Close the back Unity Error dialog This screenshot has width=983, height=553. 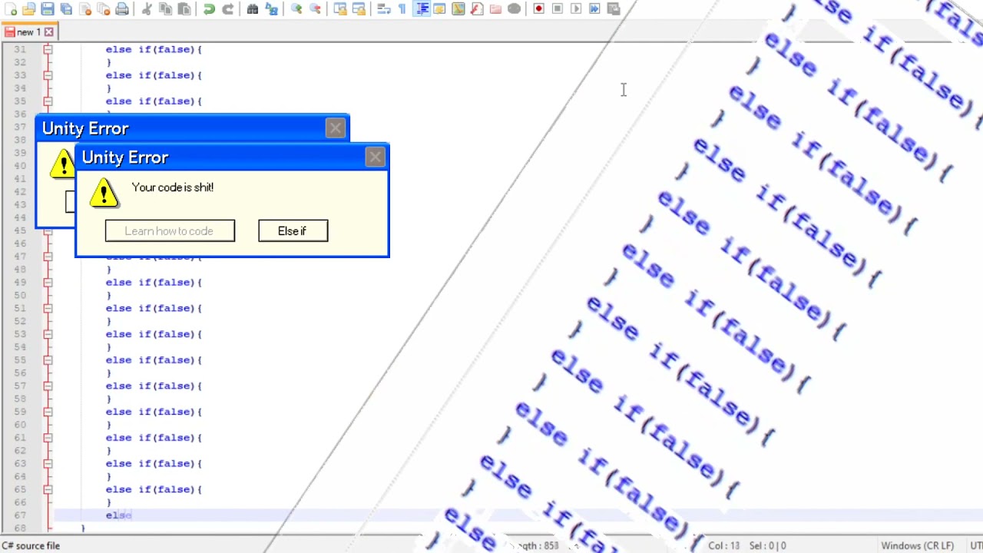336,128
